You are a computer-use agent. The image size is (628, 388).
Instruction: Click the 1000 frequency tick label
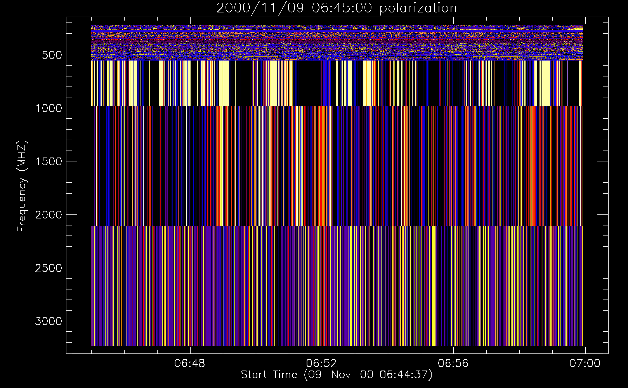click(49, 108)
